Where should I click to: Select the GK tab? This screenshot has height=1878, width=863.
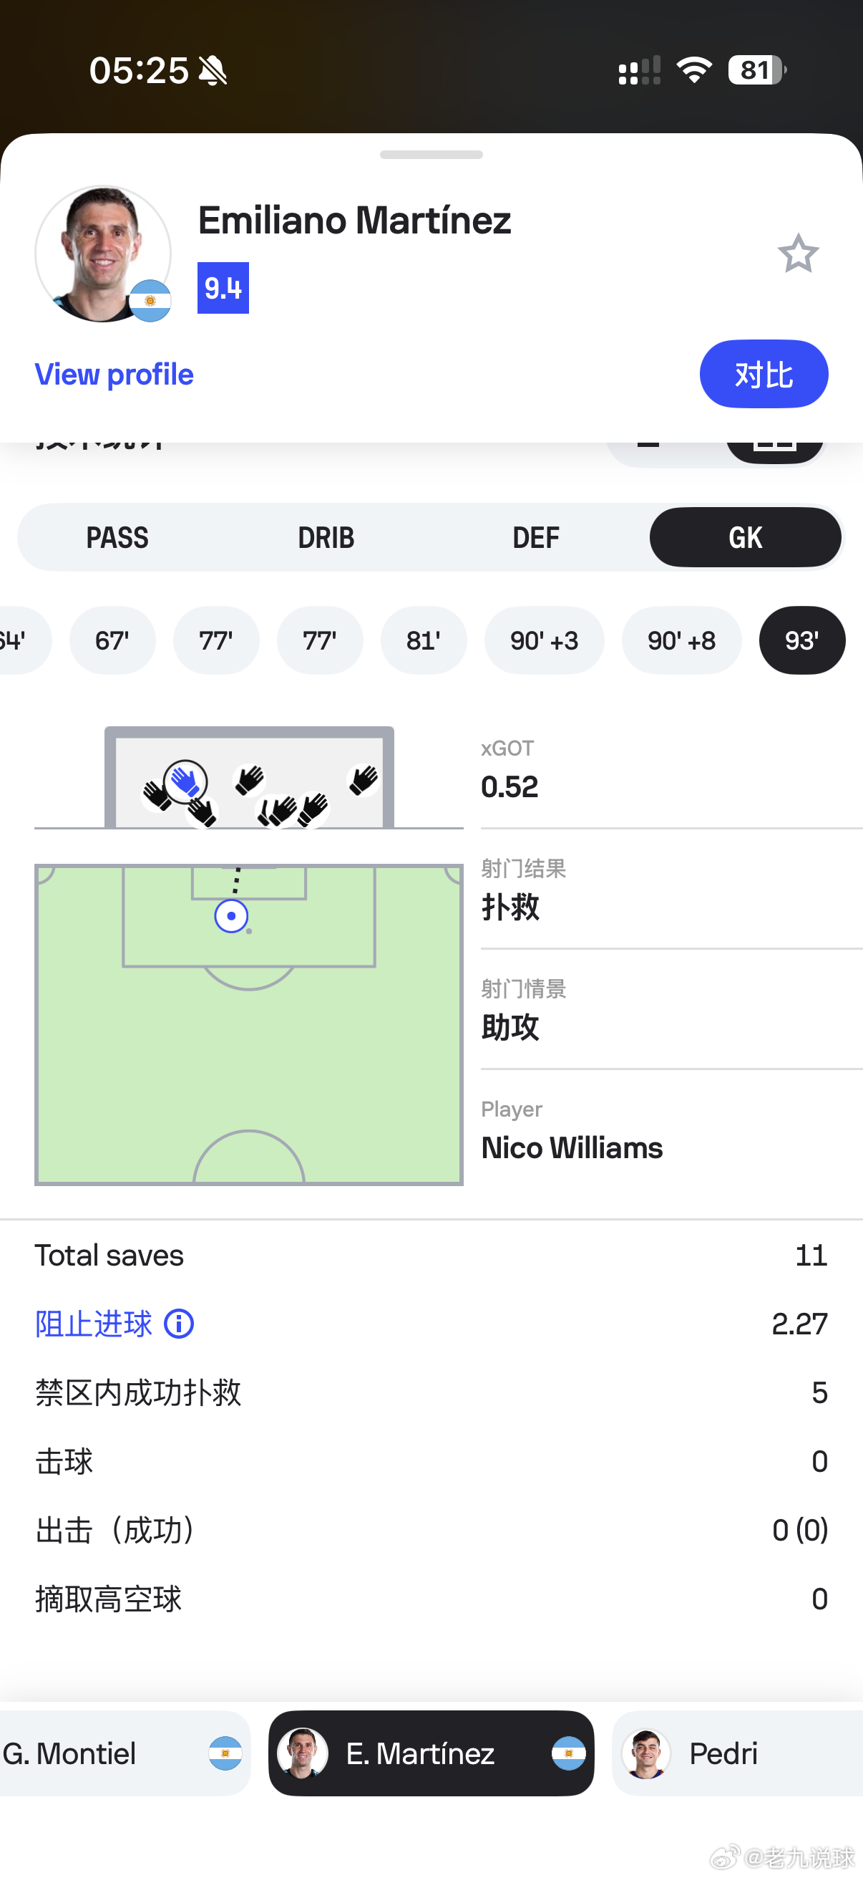(745, 537)
